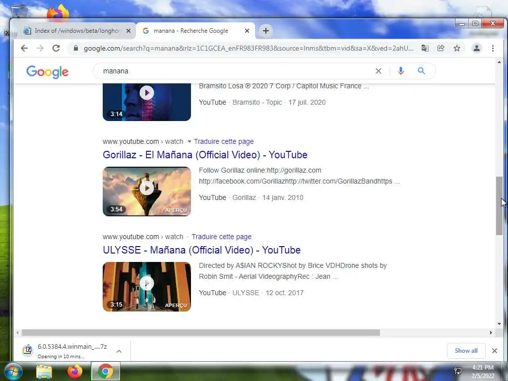Click Traduire cette page for ULYSSE result

coord(221,237)
